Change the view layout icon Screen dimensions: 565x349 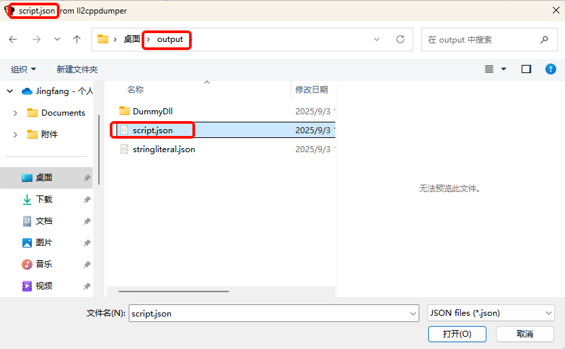489,69
